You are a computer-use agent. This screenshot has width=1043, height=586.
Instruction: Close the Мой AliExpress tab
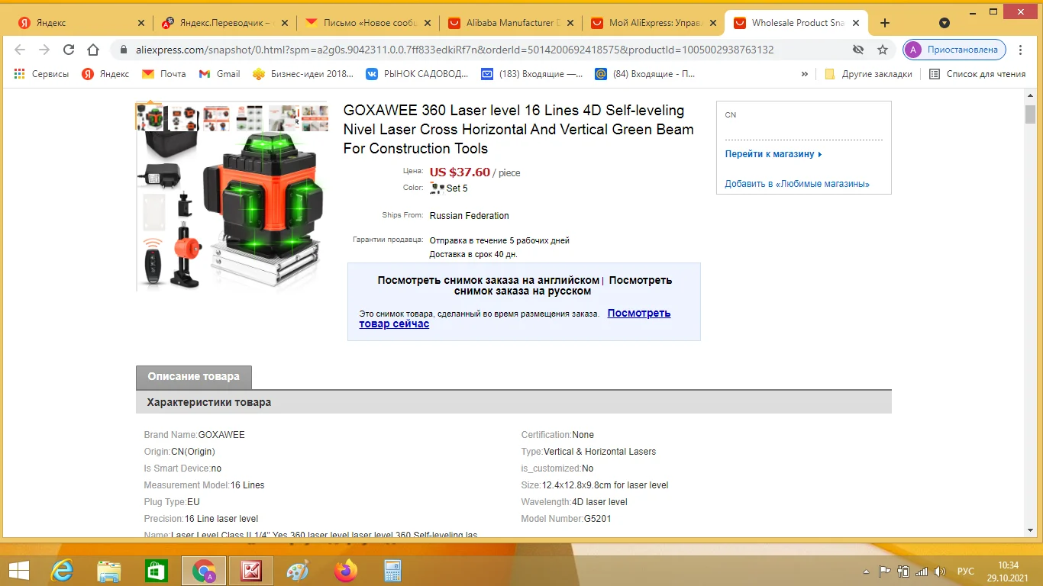[713, 23]
